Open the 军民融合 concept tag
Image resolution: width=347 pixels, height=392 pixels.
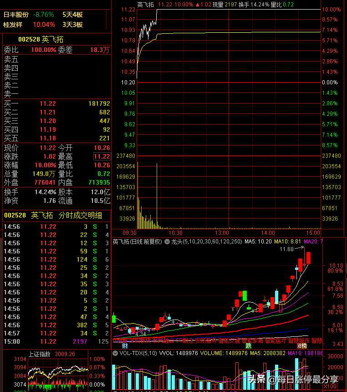click(x=163, y=340)
